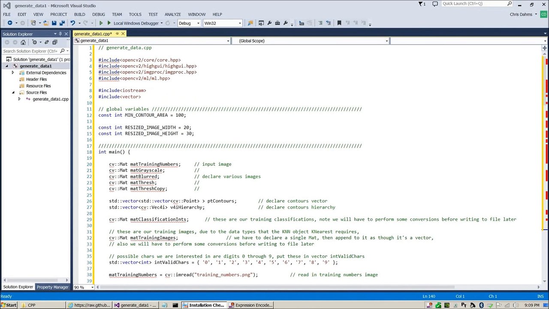Viewport: 549px width, 309px height.
Task: Click the Navigate Backward arrow in toolbar
Action: pyautogui.click(x=10, y=23)
